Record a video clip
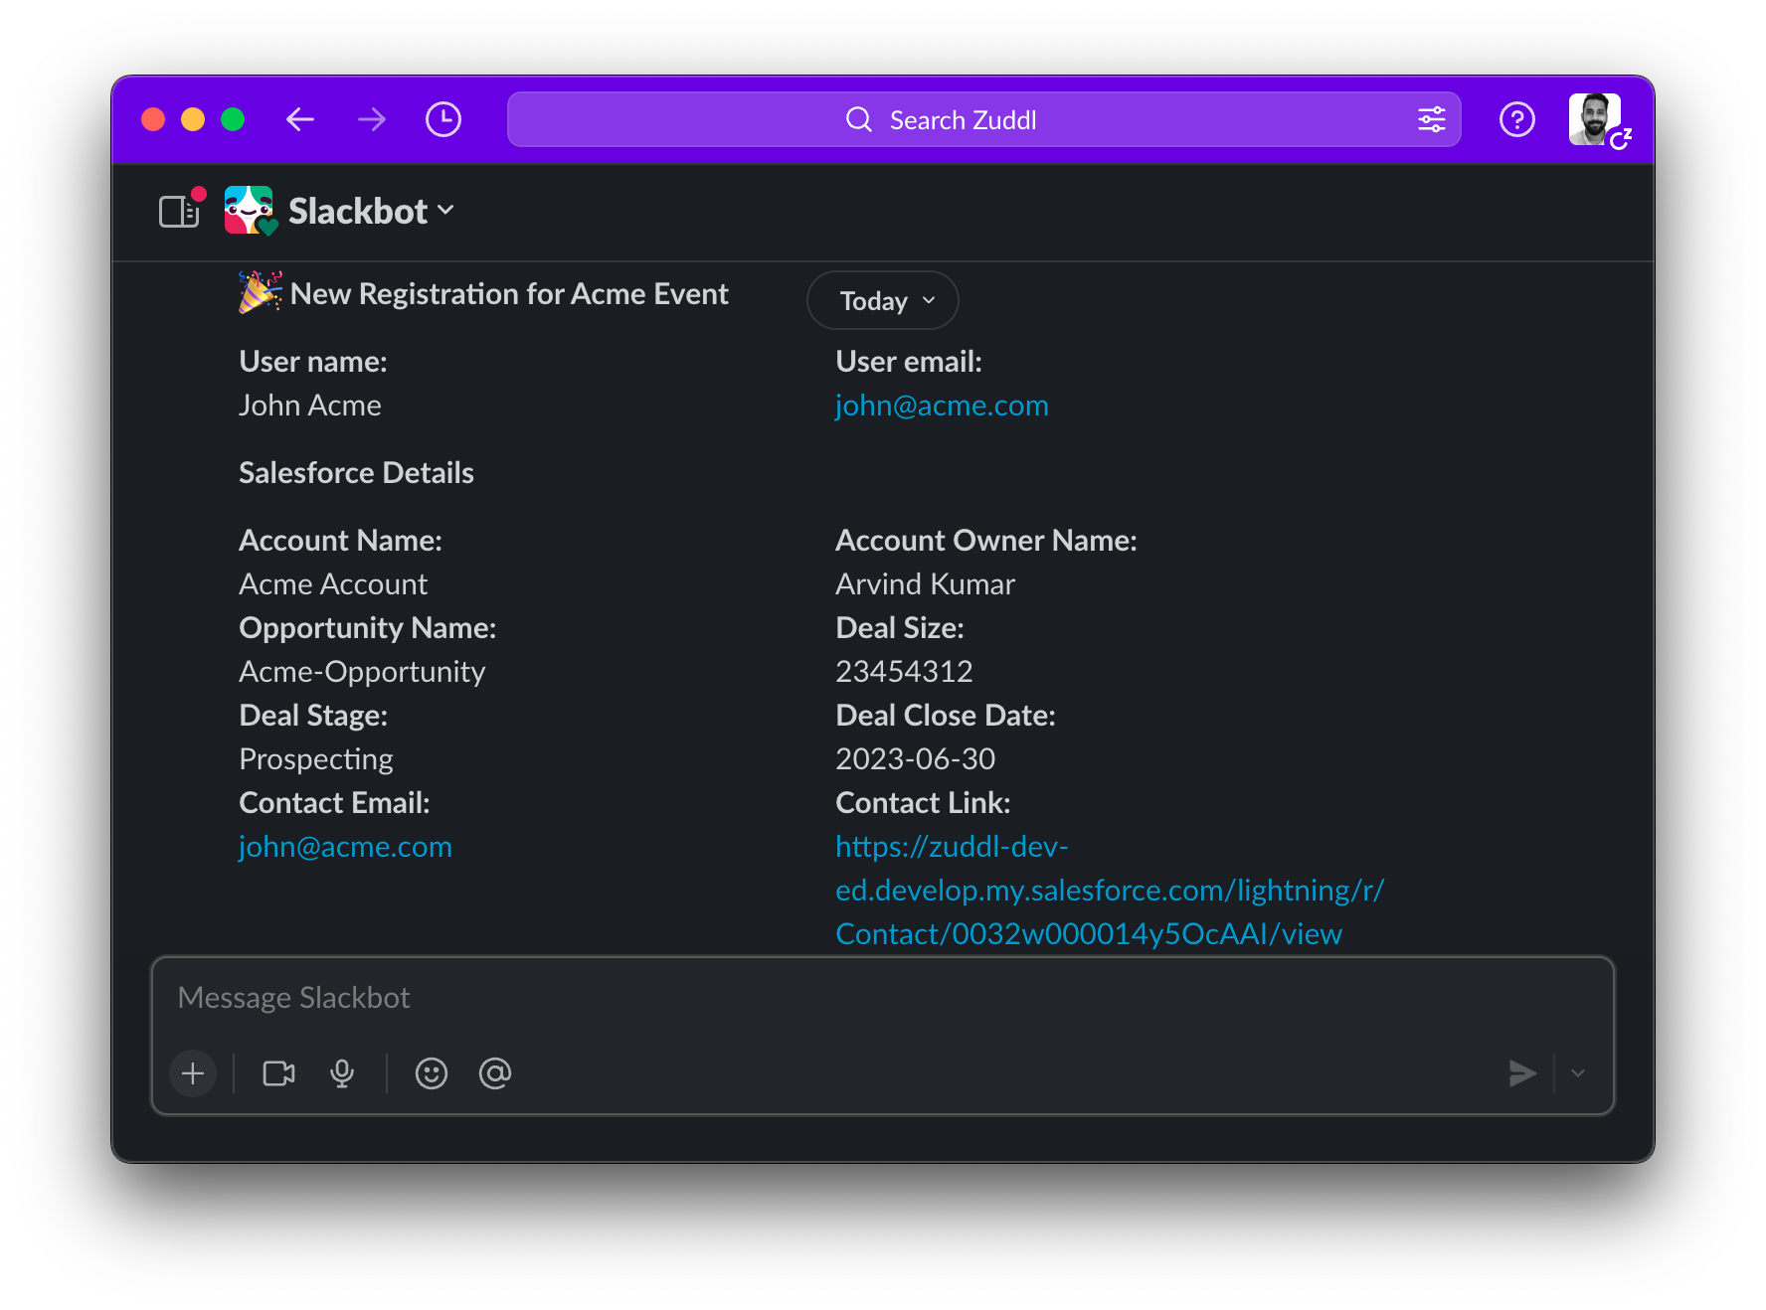 click(278, 1073)
